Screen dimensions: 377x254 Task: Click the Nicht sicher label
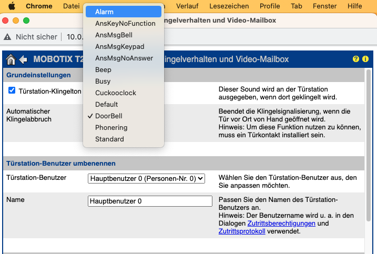pyautogui.click(x=37, y=37)
